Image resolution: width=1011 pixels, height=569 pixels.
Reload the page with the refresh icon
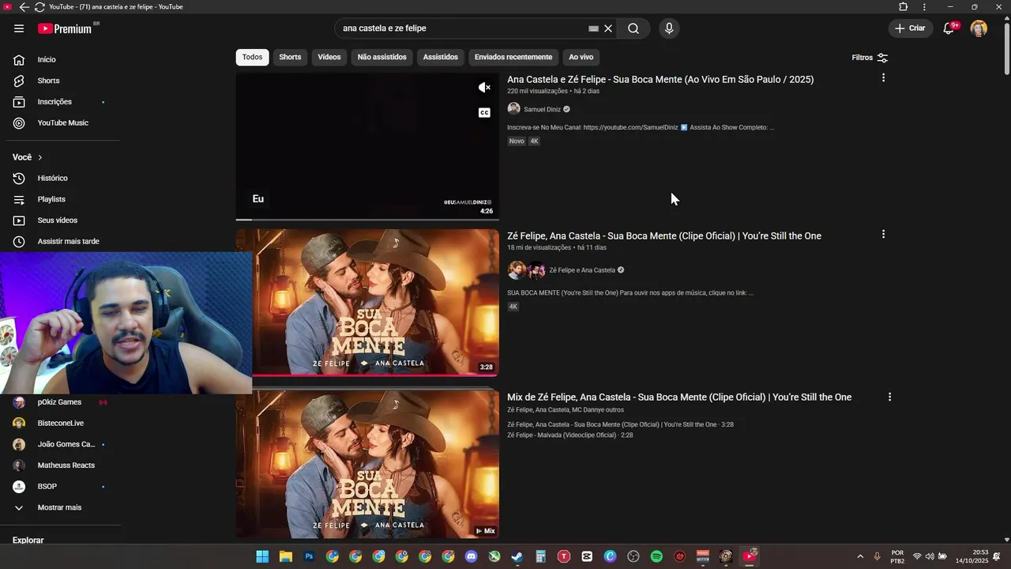(39, 7)
